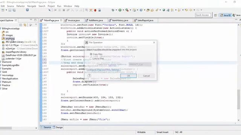Image resolution: width=241 pixels, height=135 pixels.
Task: Select the h2-1.3.176.jar entry
Action: point(12,45)
